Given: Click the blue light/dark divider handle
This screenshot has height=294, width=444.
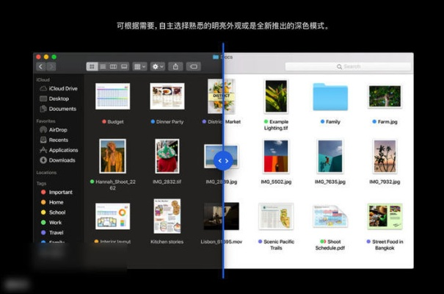Looking at the screenshot, I should tap(224, 159).
